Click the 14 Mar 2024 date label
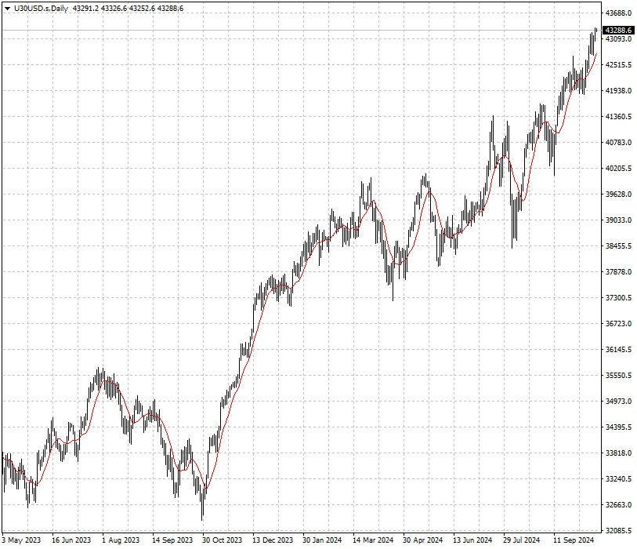This screenshot has width=637, height=549. (373, 540)
